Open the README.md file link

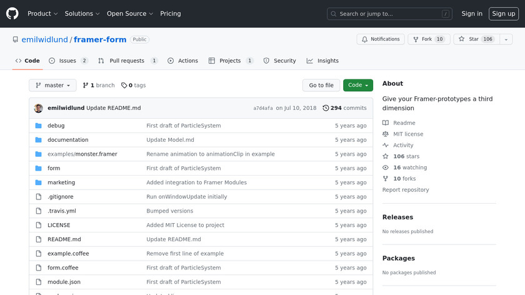click(x=64, y=239)
